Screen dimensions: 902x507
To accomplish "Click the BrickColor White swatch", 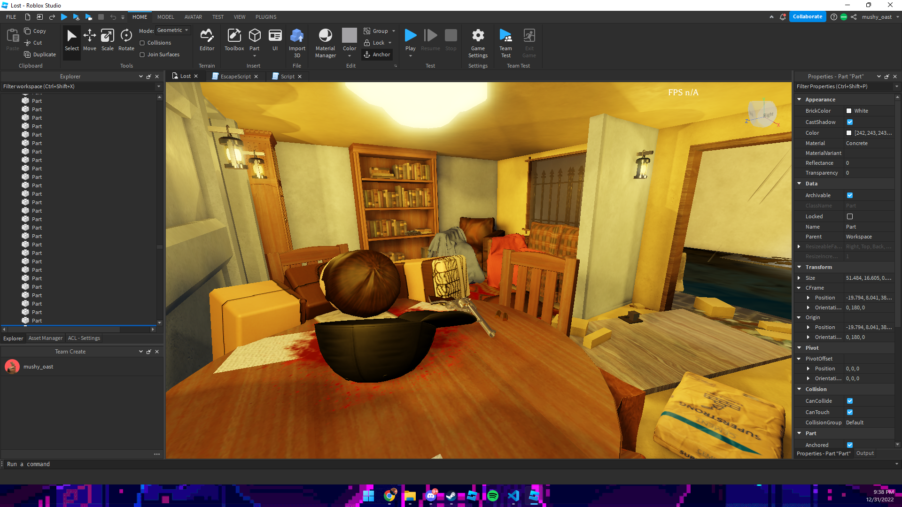I will coord(849,111).
